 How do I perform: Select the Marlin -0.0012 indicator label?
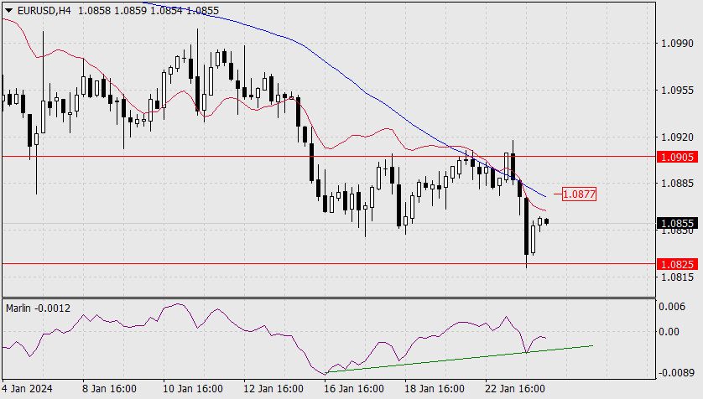click(38, 308)
